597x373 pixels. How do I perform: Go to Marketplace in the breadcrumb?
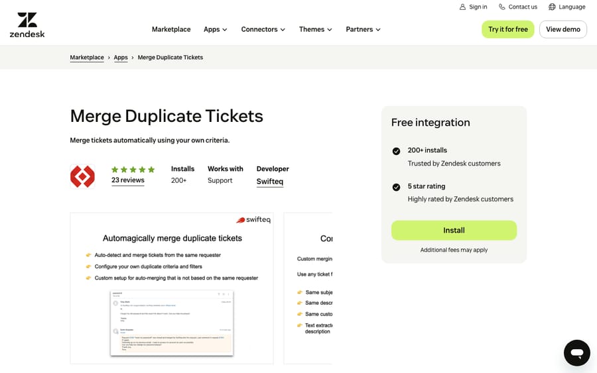pos(87,58)
